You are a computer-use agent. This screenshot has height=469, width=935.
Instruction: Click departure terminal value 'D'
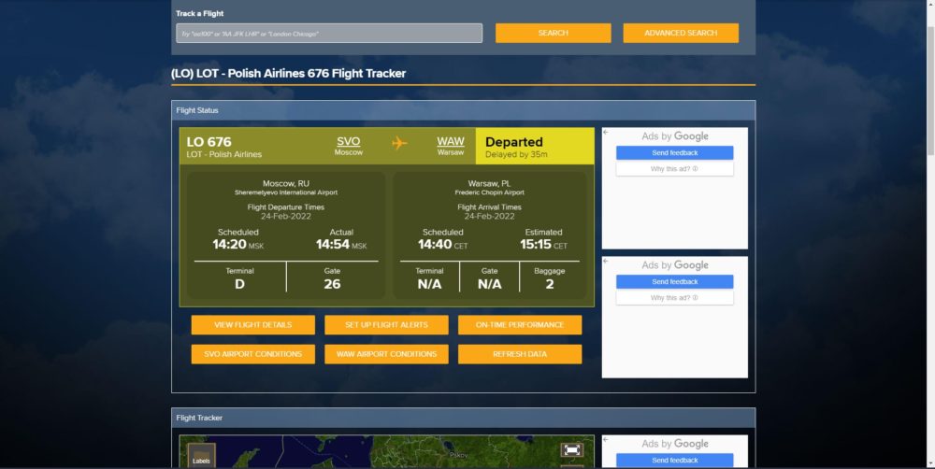tap(239, 284)
